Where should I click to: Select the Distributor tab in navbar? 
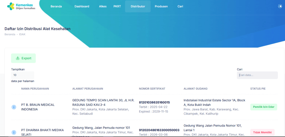(138, 6)
